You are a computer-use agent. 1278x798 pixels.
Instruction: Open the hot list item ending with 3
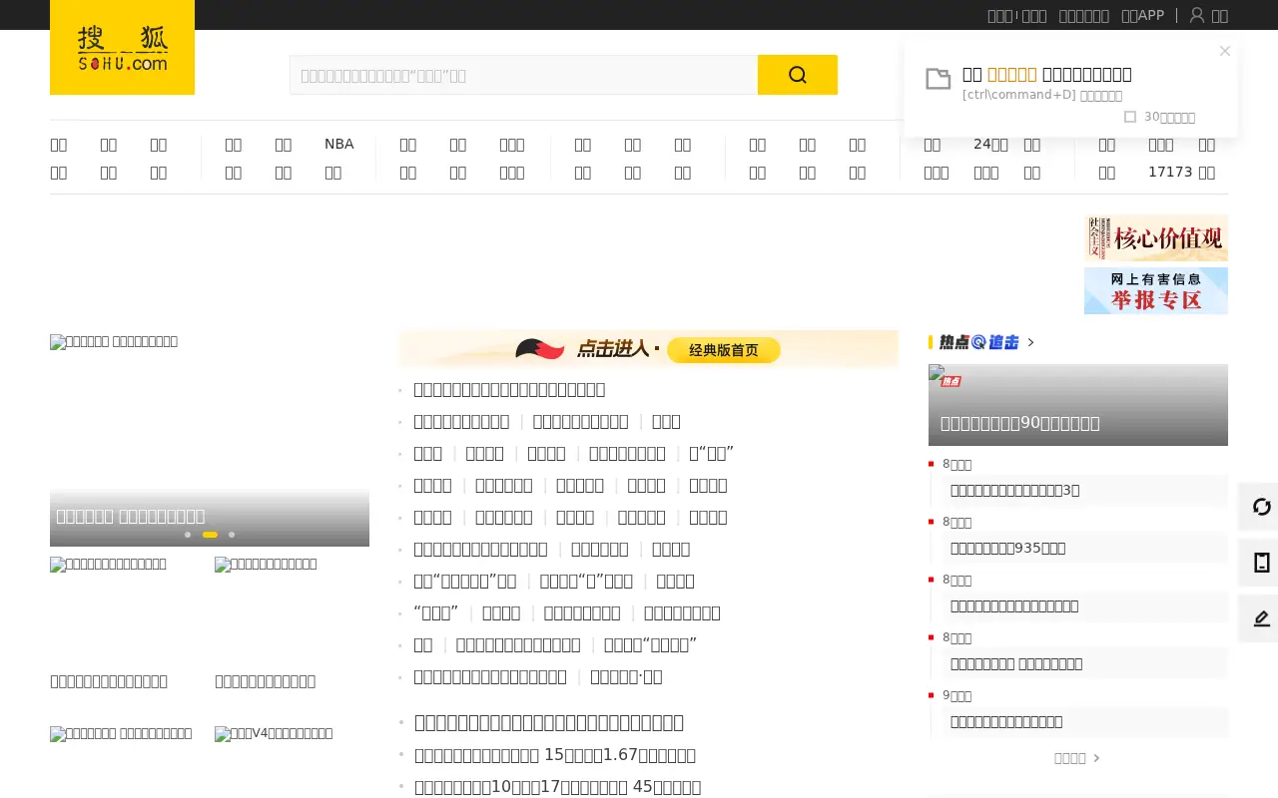(x=1014, y=490)
